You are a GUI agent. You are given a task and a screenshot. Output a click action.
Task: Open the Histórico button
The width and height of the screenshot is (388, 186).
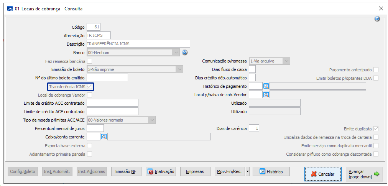[271, 171]
